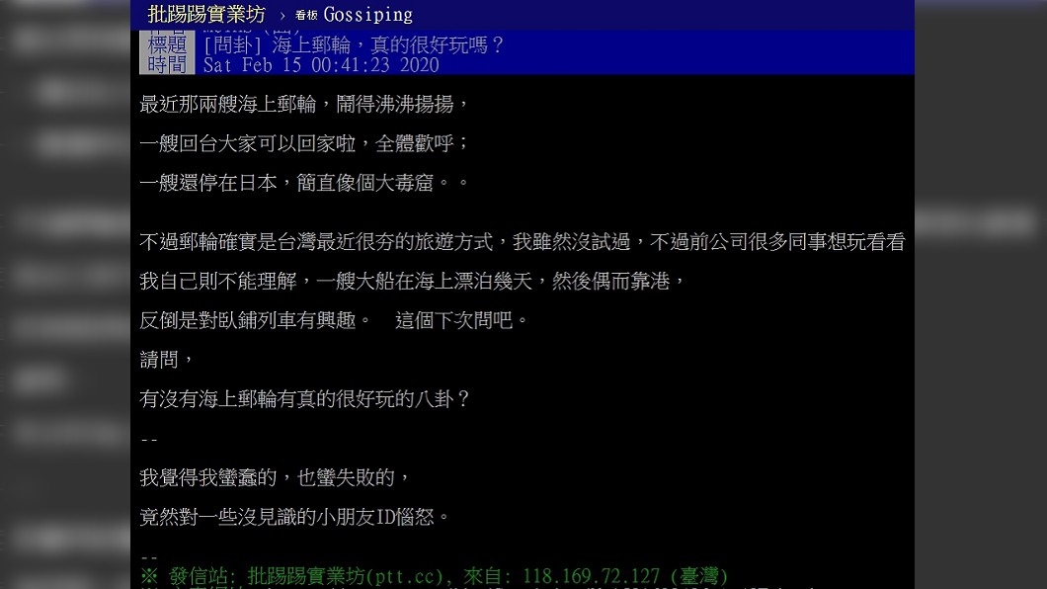Select the post title 海上郵輪，真的很好玩嗎？

click(x=388, y=44)
